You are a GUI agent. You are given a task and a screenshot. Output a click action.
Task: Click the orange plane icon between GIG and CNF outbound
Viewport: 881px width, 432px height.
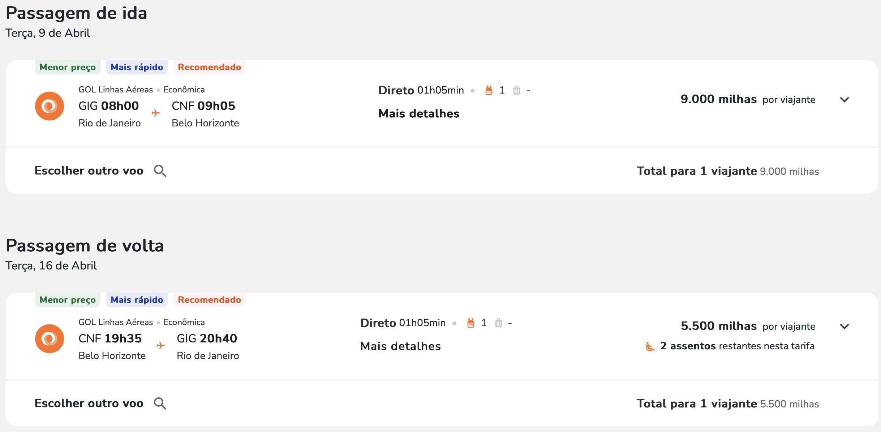click(x=156, y=113)
